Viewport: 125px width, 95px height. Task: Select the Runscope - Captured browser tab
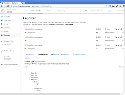pyautogui.click(x=11, y=3)
